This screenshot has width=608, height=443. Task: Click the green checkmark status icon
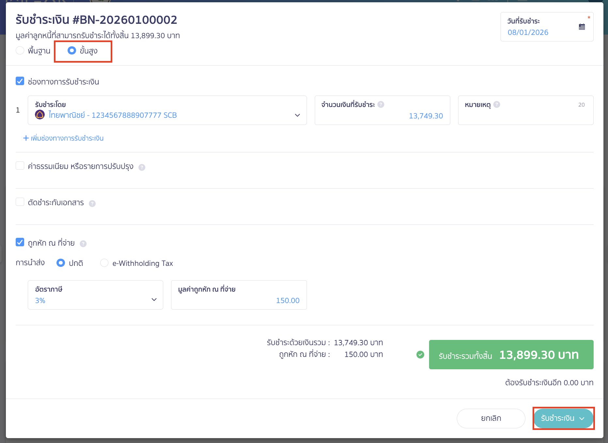[420, 355]
